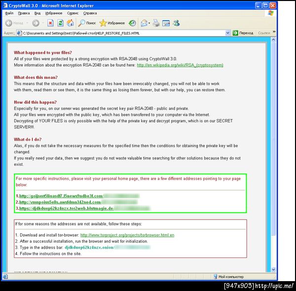Open the Справка menu
Image resolution: width=296 pixels, height=291 pixels.
click(x=90, y=13)
